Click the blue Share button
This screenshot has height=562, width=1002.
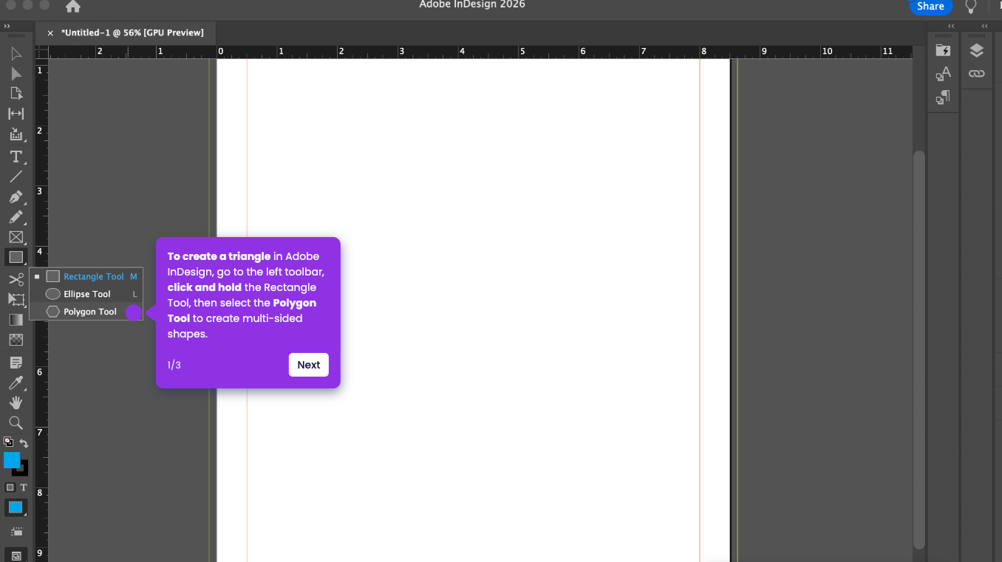point(930,7)
